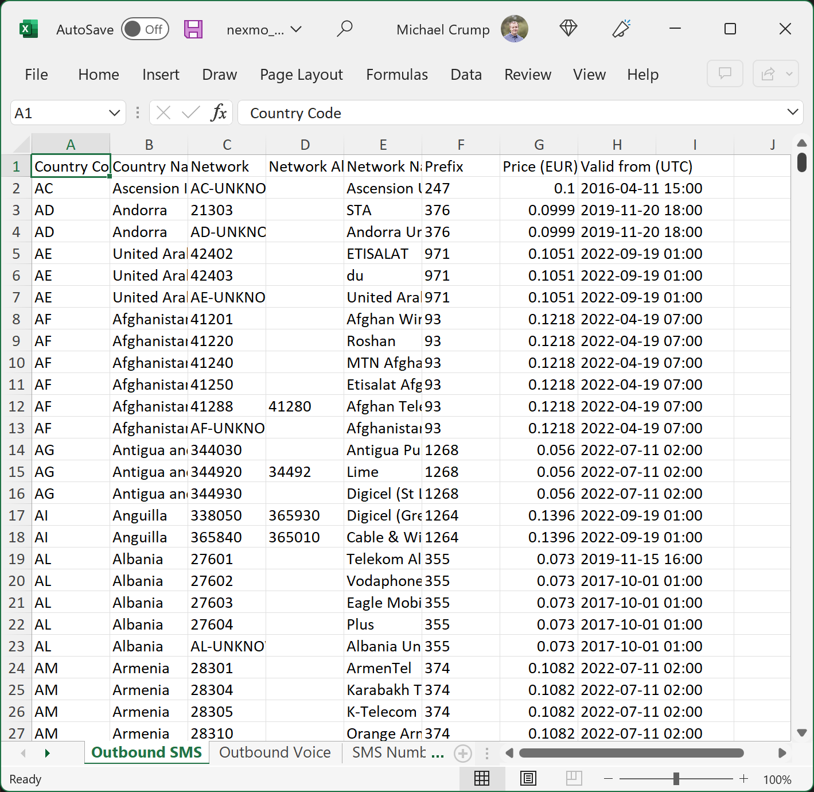
Task: Click the New Sheet plus icon
Action: point(463,753)
